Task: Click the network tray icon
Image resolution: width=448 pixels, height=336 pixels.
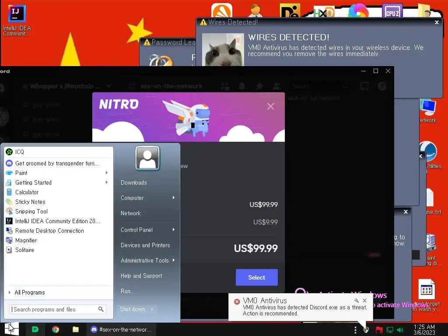Action: click(390, 330)
